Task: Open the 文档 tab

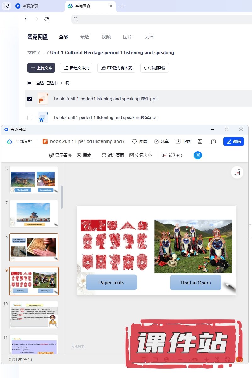Action: click(149, 37)
